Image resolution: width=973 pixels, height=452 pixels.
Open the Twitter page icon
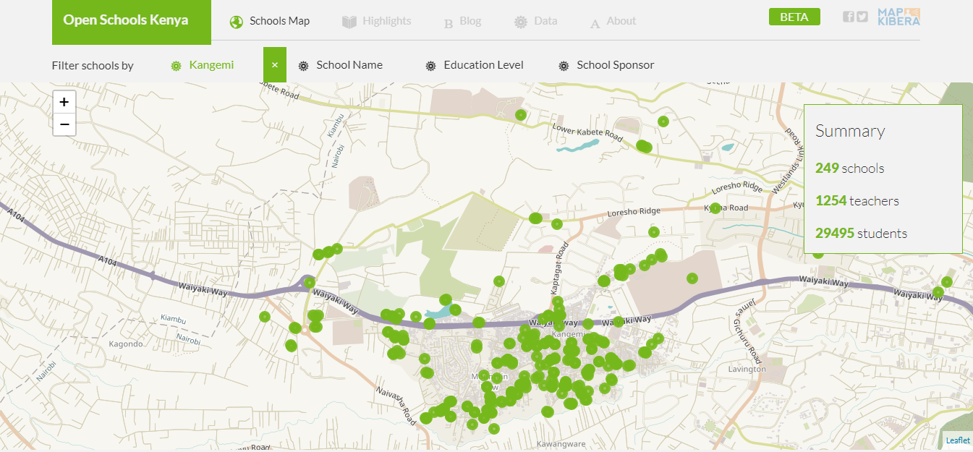coord(862,17)
